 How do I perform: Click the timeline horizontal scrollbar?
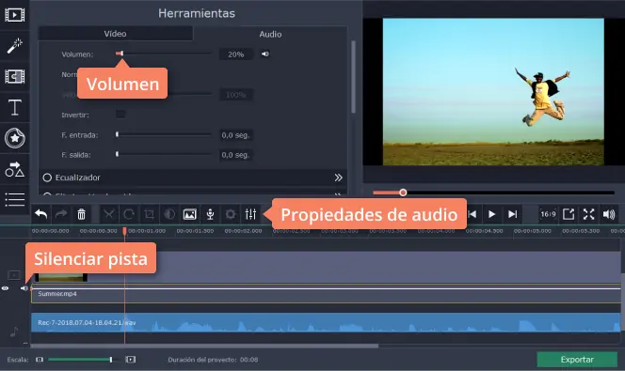(x=204, y=346)
